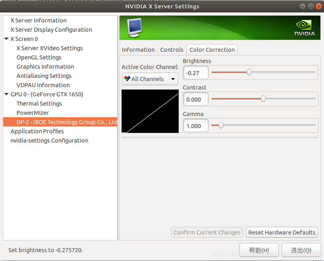
Task: Click the Contrast slider handle
Action: [263, 99]
